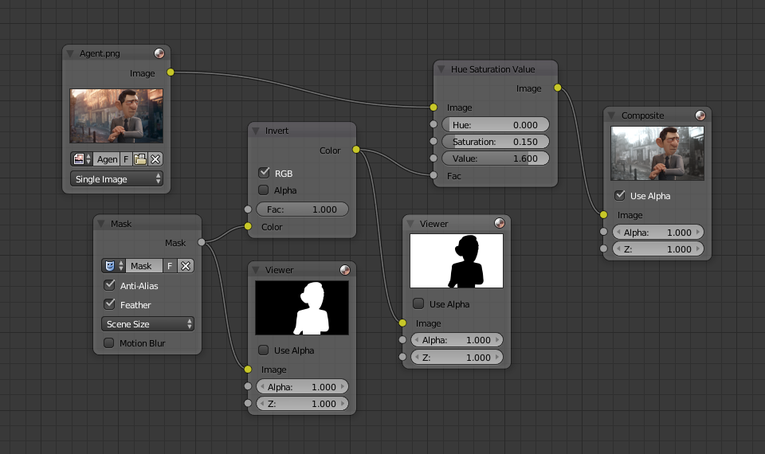765x454 pixels.
Task: Click the white silhouette Viewer preview thumbnail
Action: 302,307
